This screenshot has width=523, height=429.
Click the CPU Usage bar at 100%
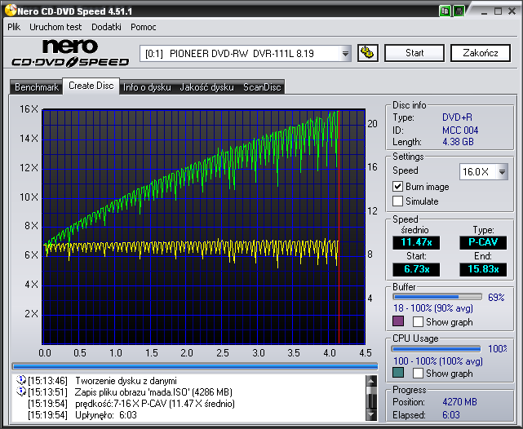point(437,349)
